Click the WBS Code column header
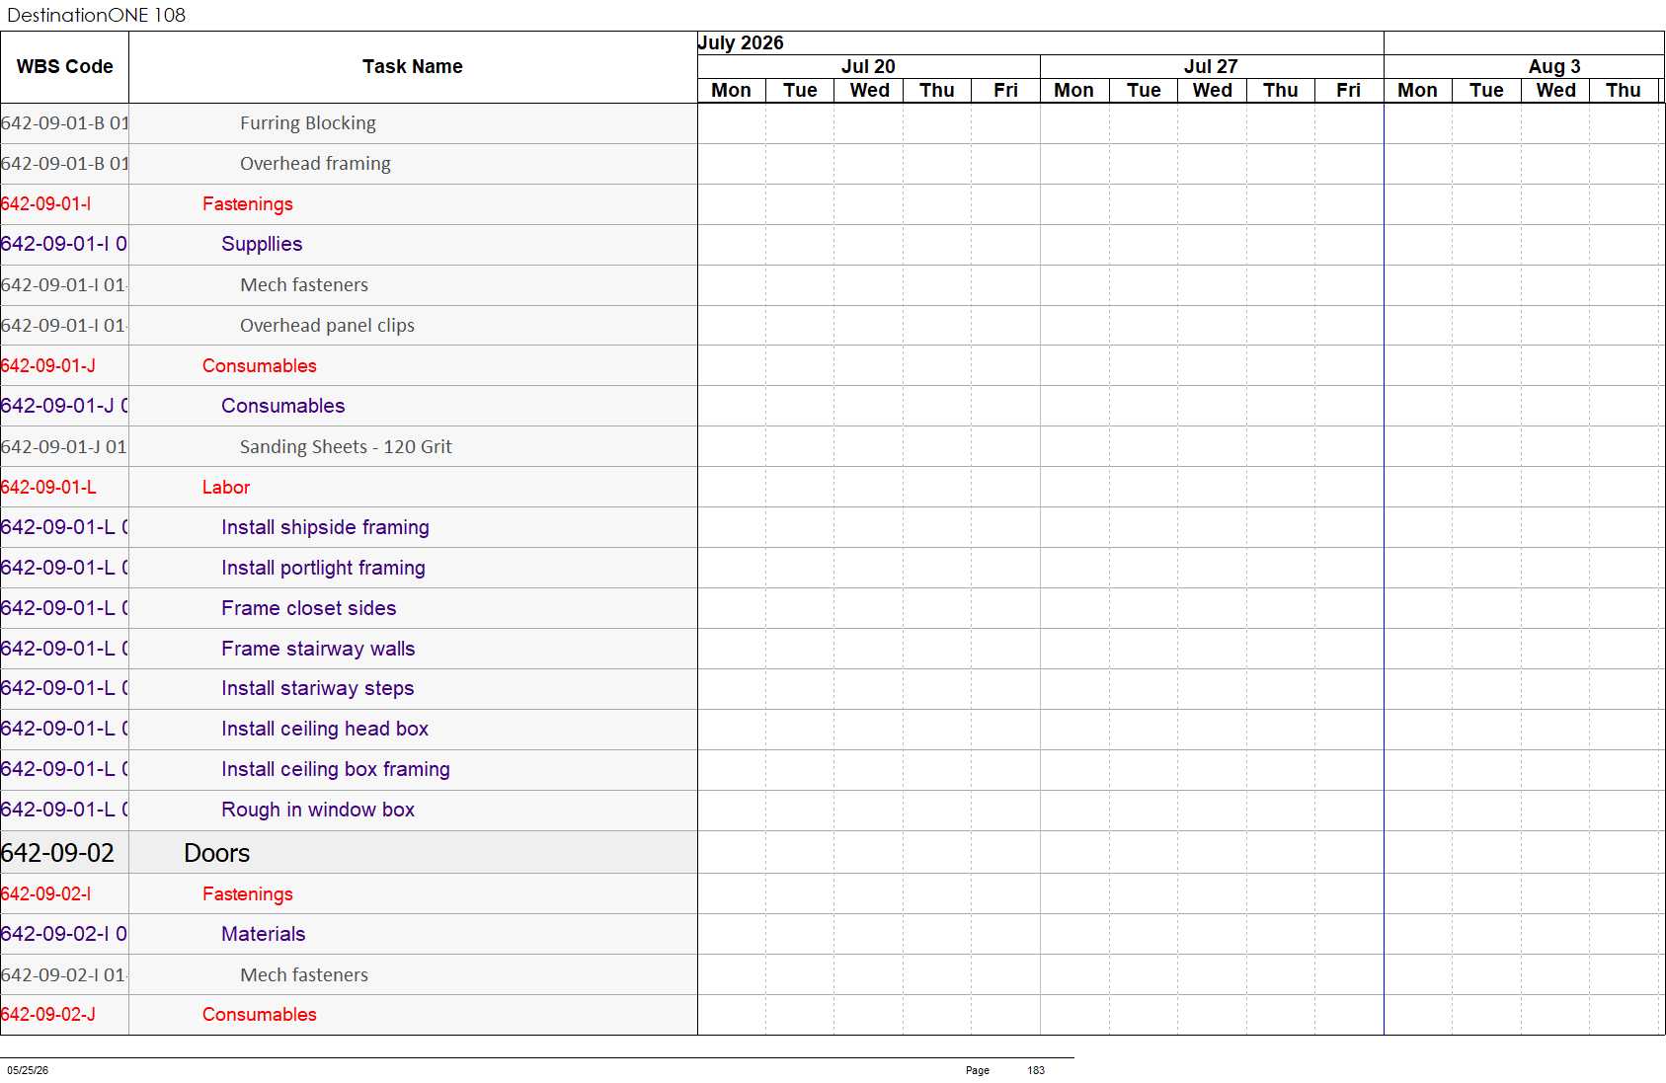Screen dimensions: 1666x1083 pyautogui.click(x=64, y=66)
